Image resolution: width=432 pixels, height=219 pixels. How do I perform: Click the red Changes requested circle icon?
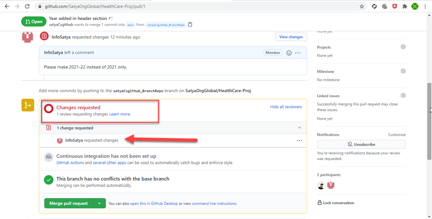(49, 109)
